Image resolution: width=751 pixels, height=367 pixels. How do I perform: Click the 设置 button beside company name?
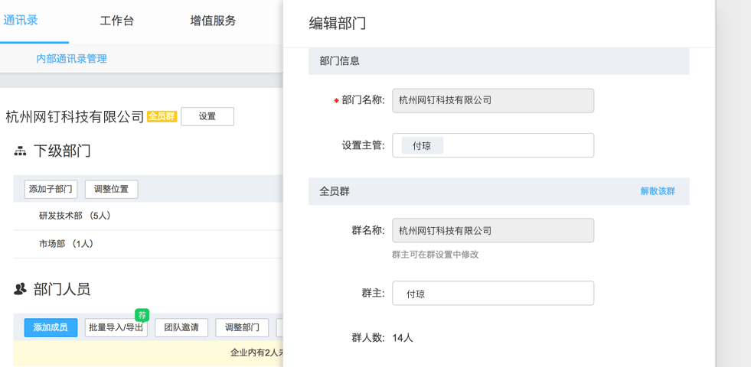pos(207,117)
